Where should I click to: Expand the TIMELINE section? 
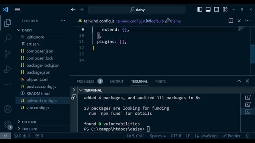pos(43,129)
